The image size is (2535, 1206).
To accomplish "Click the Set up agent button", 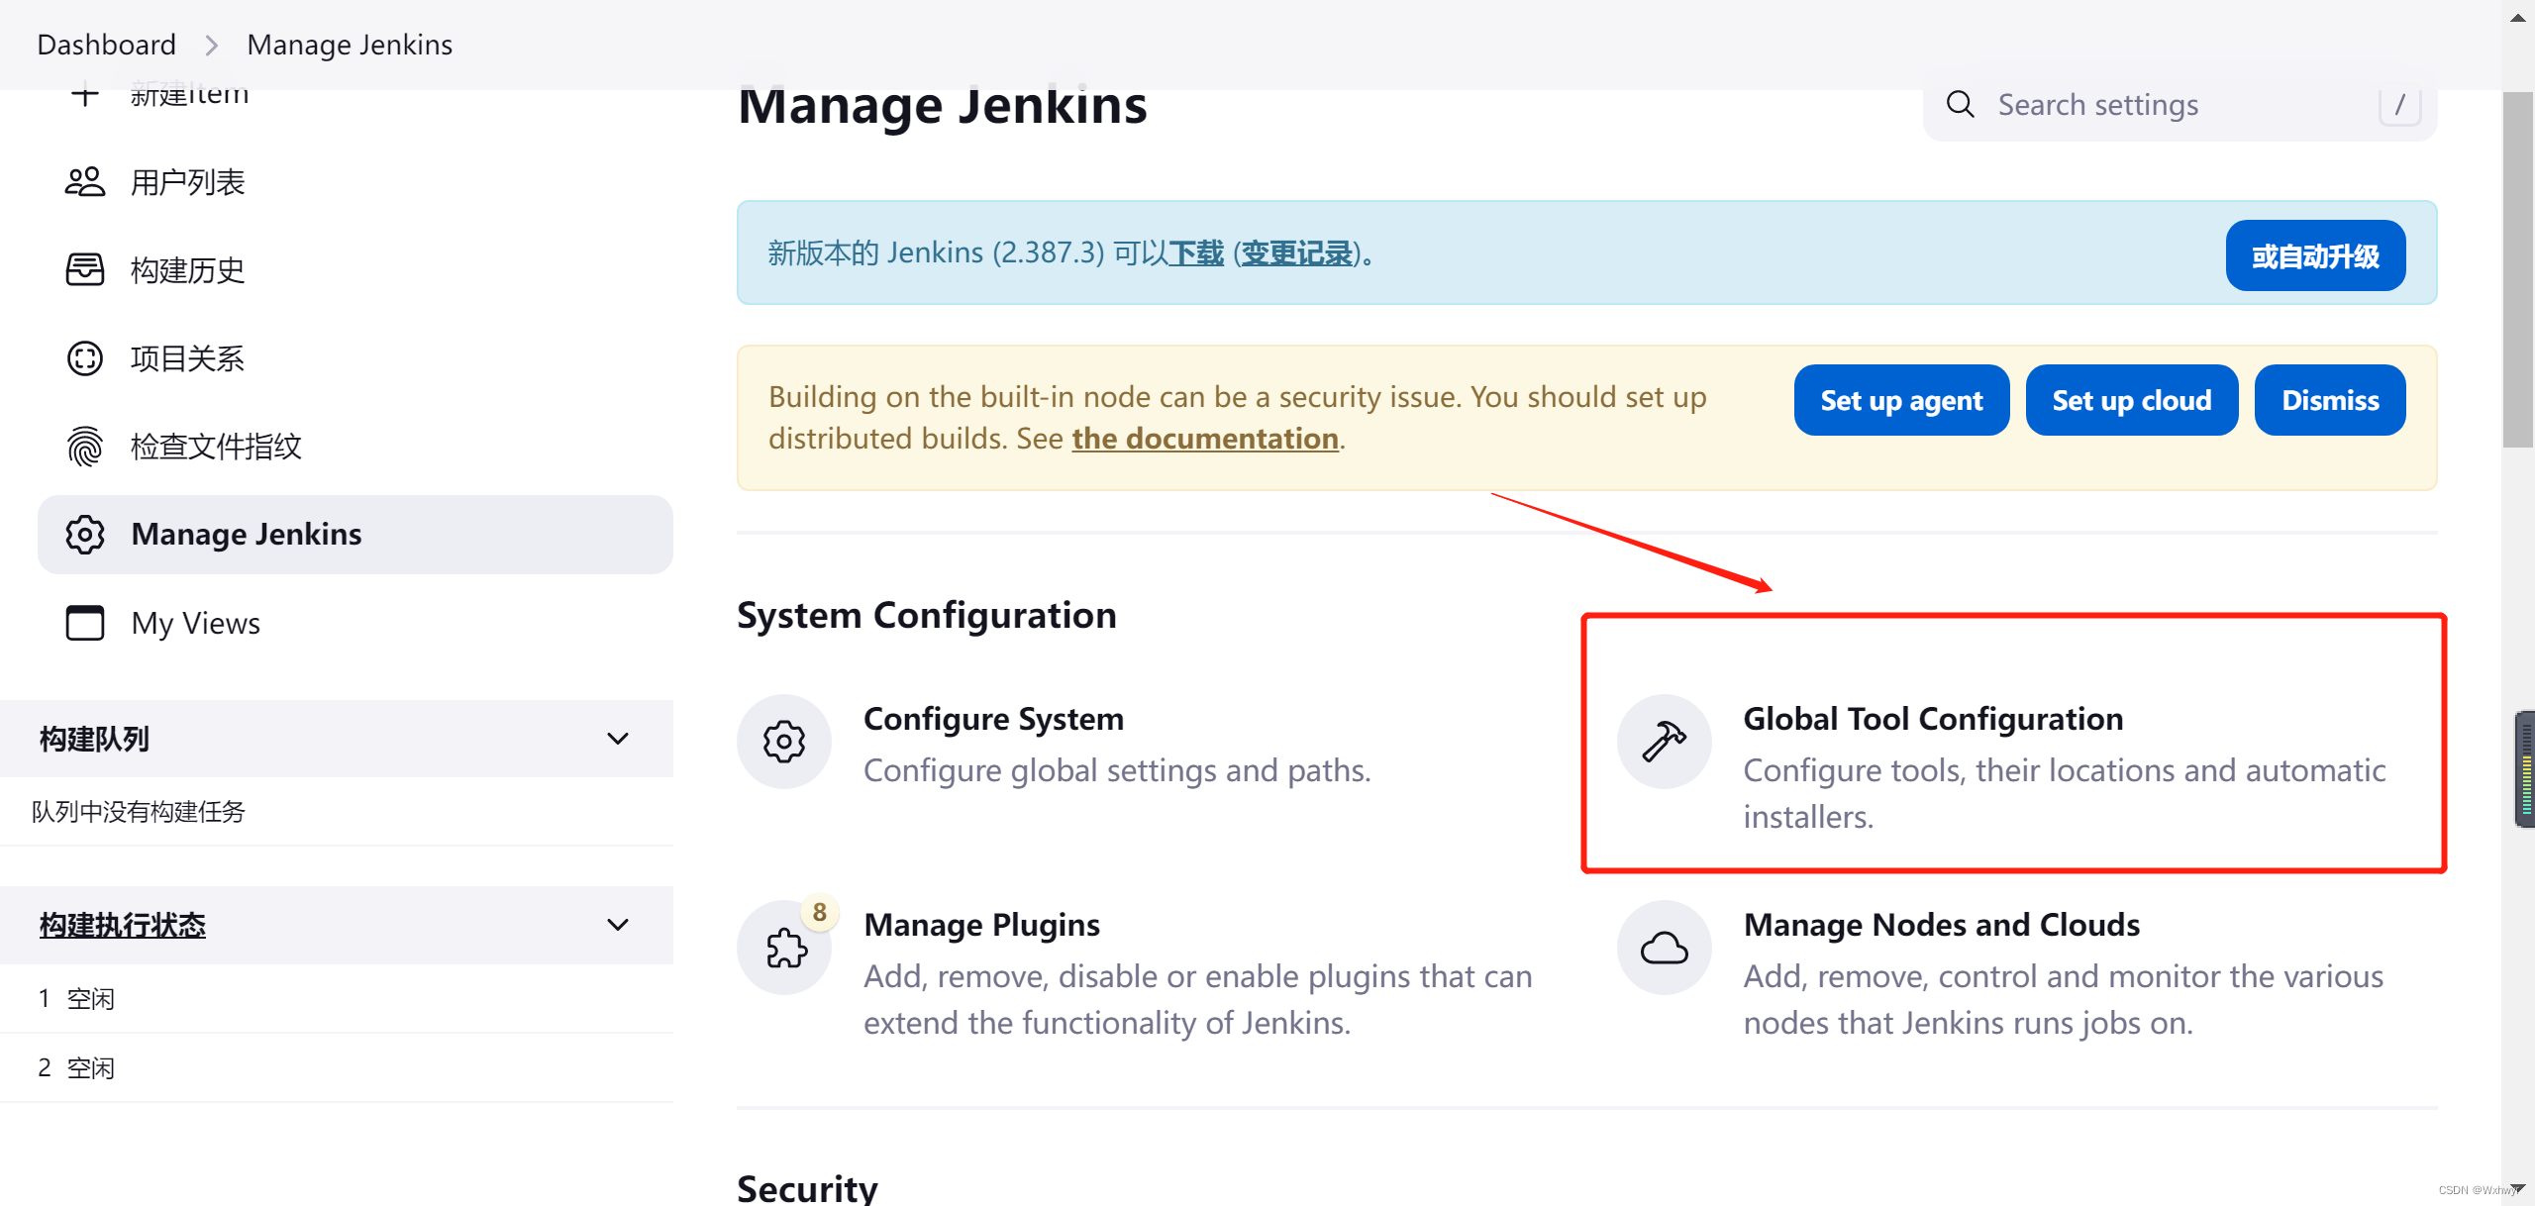I will tap(1901, 399).
